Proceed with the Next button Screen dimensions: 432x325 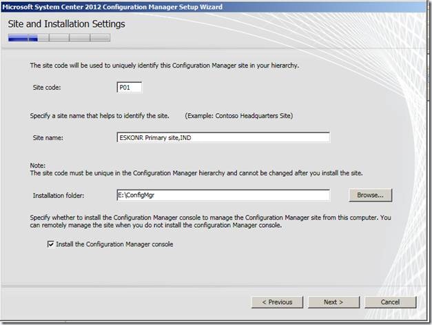[x=333, y=302]
